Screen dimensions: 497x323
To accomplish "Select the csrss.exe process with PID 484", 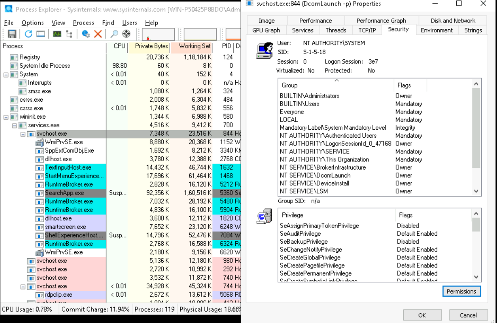I will click(120, 100).
